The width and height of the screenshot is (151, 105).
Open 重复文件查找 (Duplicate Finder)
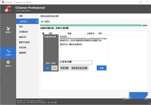pos(24,42)
